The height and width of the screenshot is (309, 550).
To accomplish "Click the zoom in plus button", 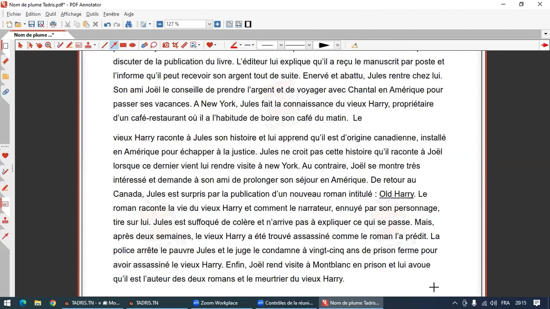I will (217, 24).
